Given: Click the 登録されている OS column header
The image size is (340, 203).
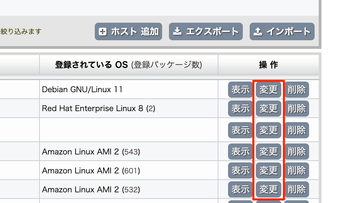Looking at the screenshot, I should coord(128,65).
